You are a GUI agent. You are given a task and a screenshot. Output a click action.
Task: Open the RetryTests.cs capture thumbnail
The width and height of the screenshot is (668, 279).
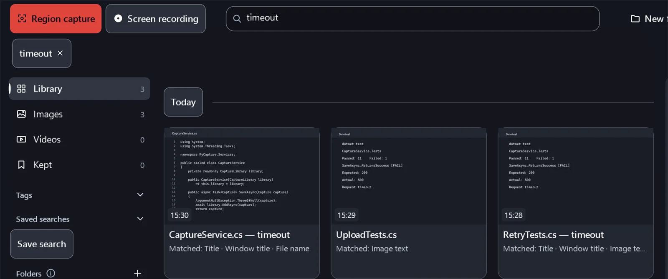576,176
